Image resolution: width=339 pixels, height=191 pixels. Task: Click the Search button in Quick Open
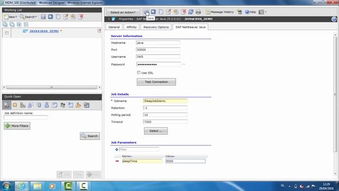coord(90,136)
